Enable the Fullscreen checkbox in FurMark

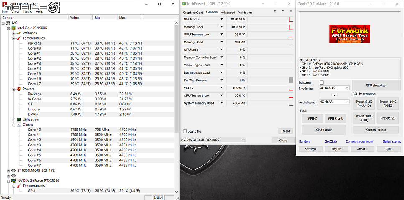coord(322,82)
